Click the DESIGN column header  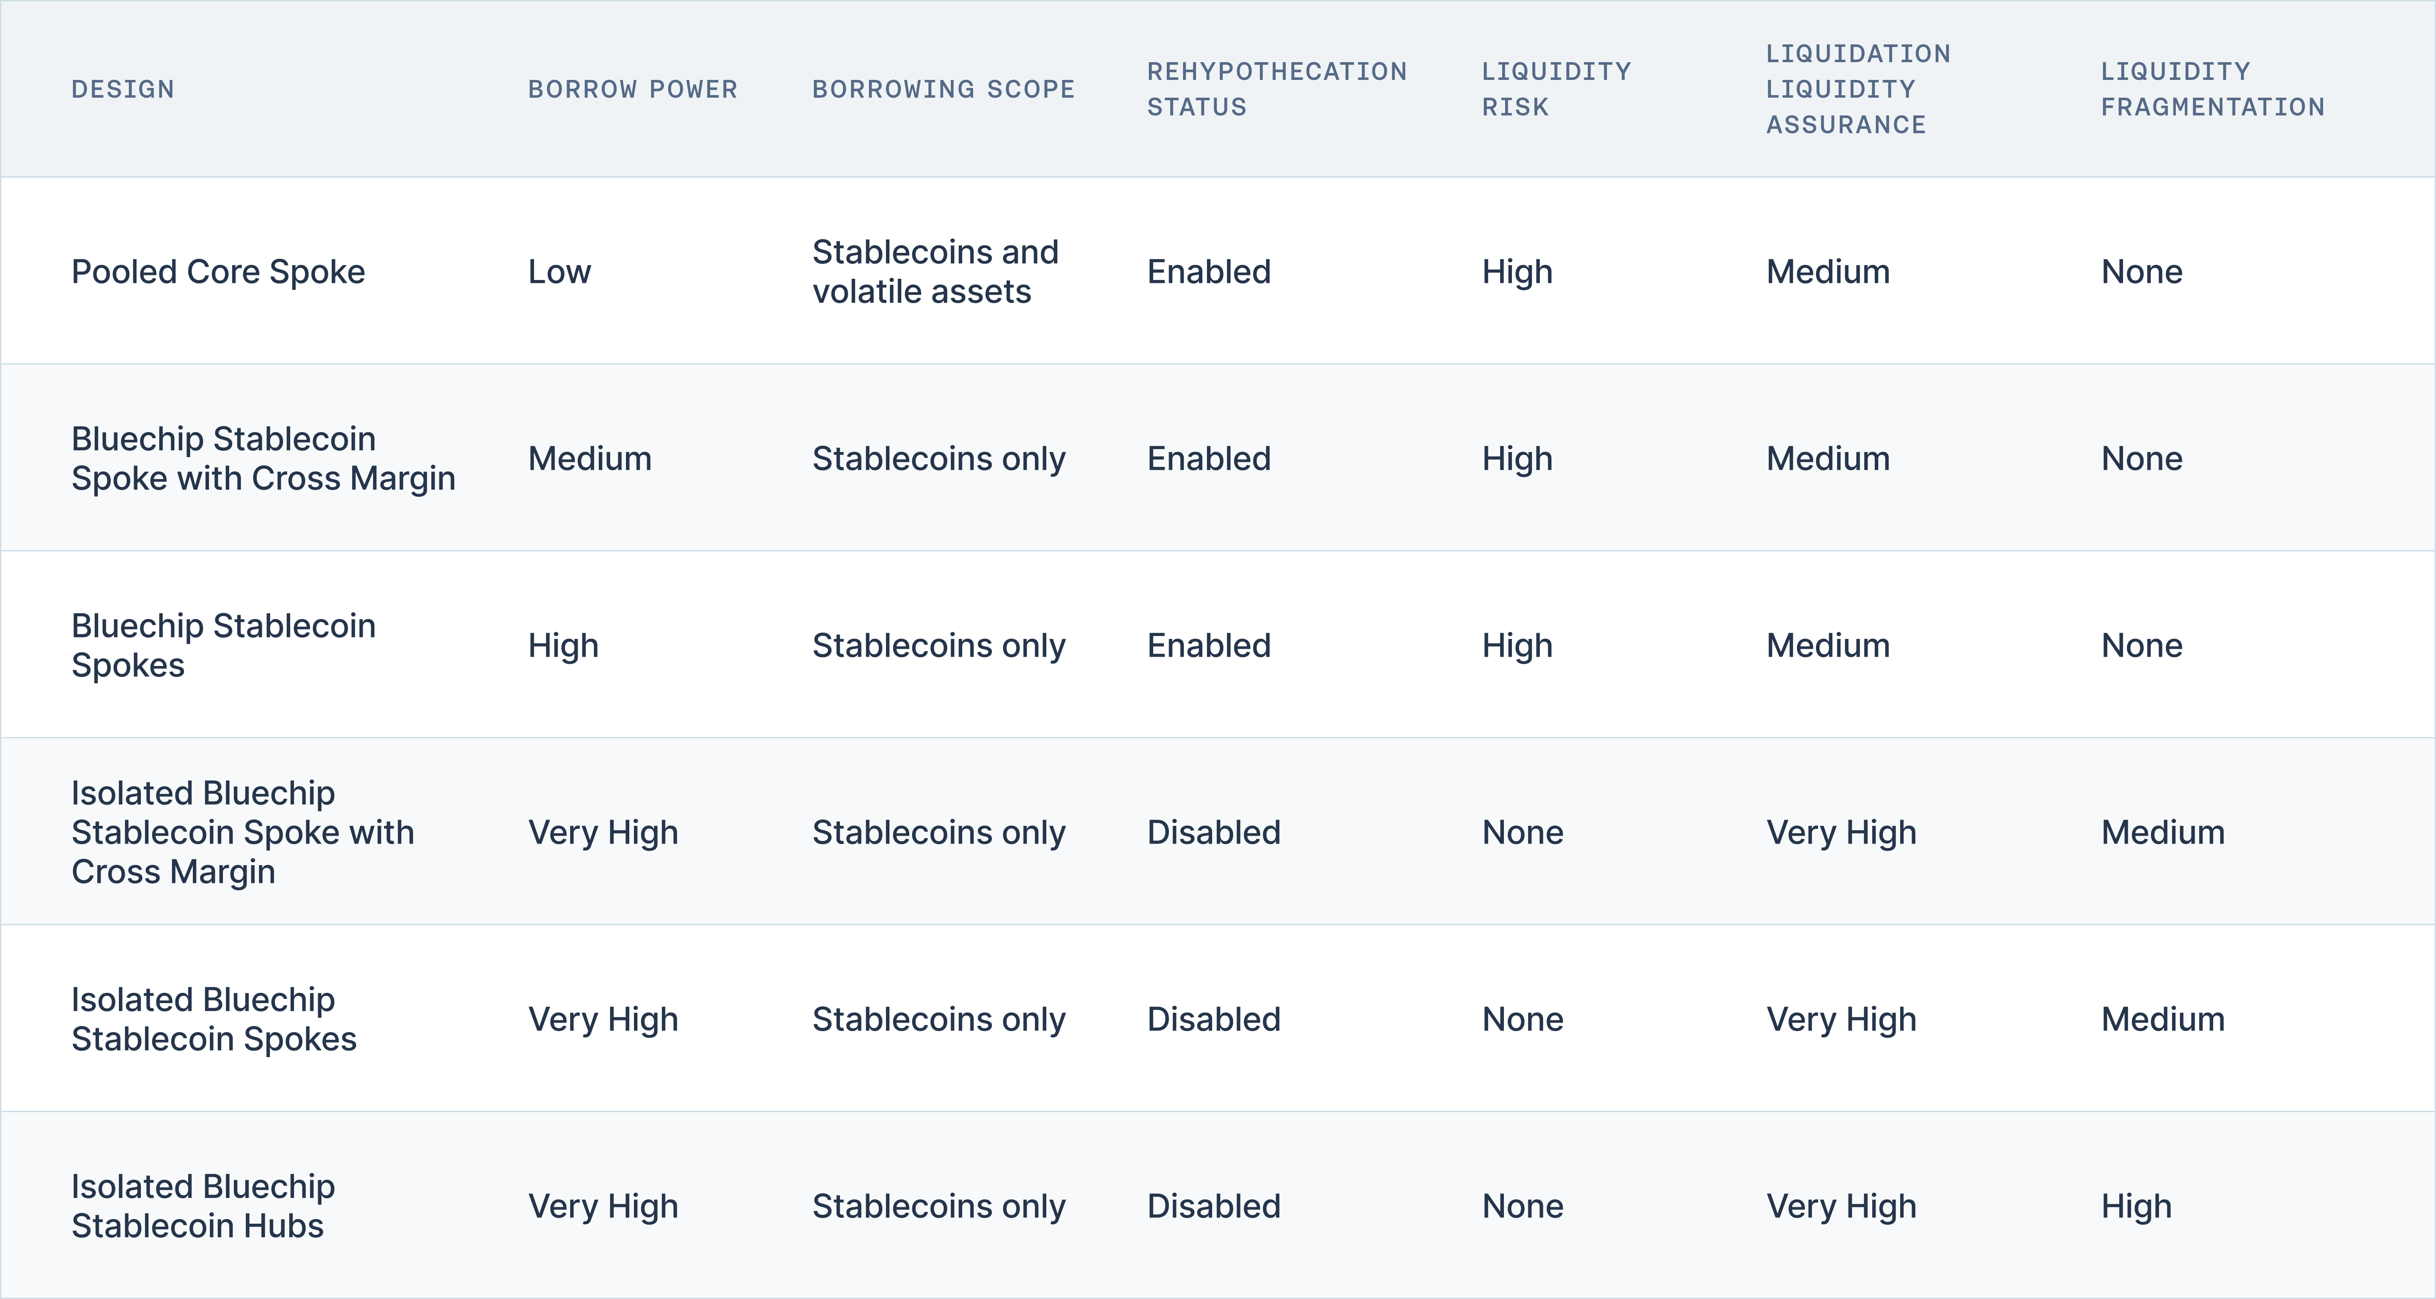point(123,90)
